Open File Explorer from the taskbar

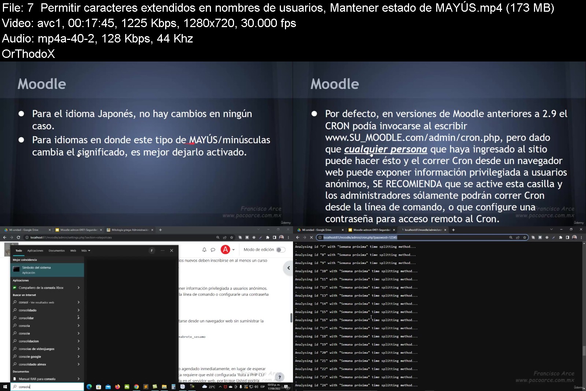point(164,387)
